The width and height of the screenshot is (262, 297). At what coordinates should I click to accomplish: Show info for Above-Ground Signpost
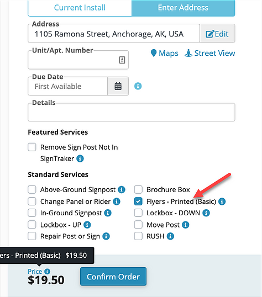click(122, 189)
